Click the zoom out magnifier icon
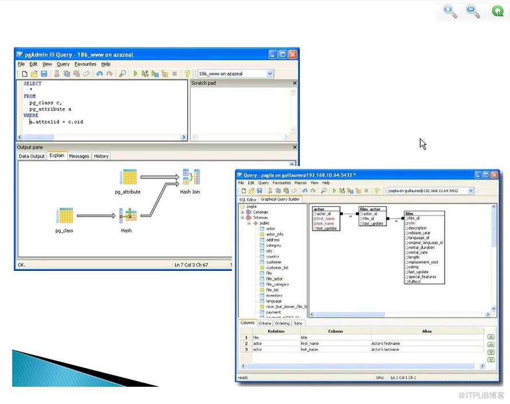This screenshot has width=510, height=404. (x=473, y=11)
